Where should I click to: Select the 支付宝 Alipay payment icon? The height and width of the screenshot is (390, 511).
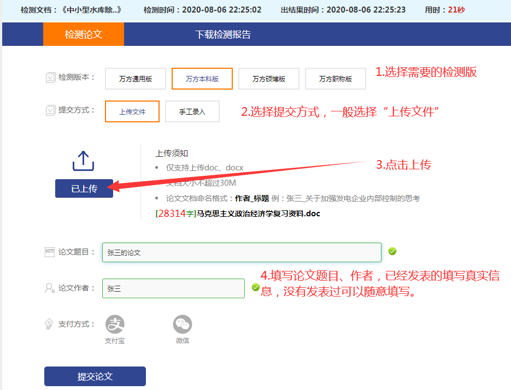115,325
